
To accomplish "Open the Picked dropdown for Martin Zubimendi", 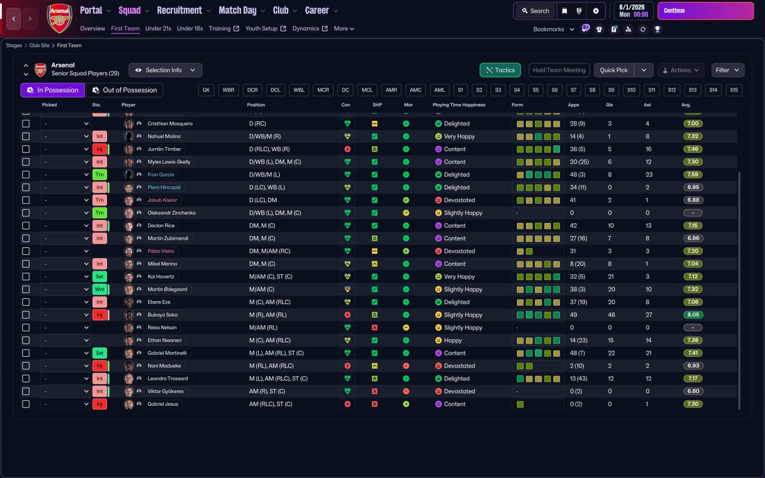I will [x=66, y=238].
